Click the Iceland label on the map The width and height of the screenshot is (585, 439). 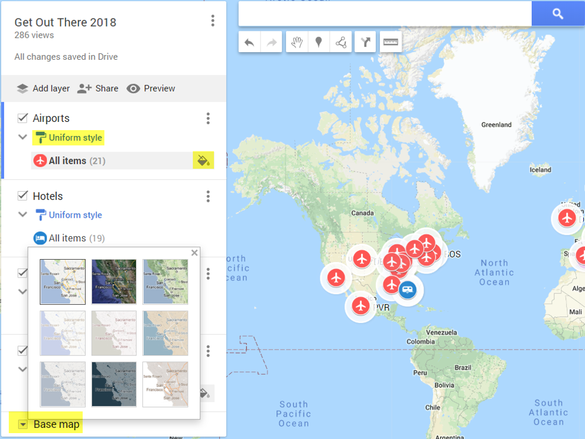(x=540, y=170)
